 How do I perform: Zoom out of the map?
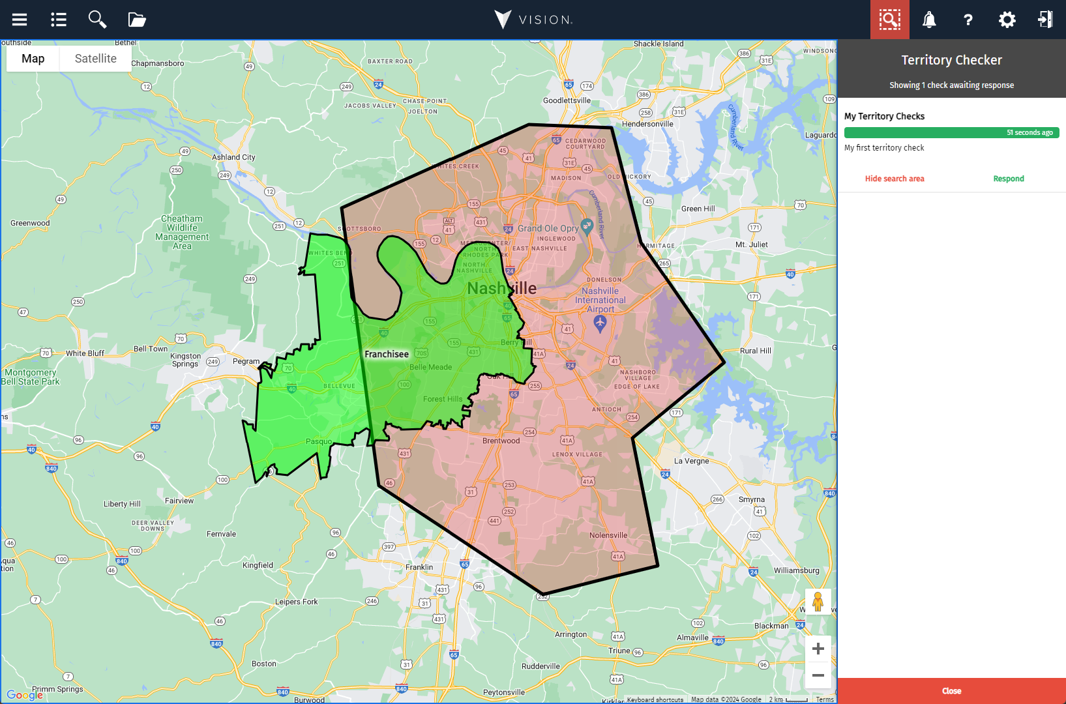[x=818, y=676]
